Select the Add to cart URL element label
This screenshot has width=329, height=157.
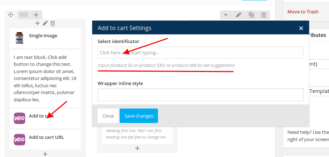[x=46, y=137]
